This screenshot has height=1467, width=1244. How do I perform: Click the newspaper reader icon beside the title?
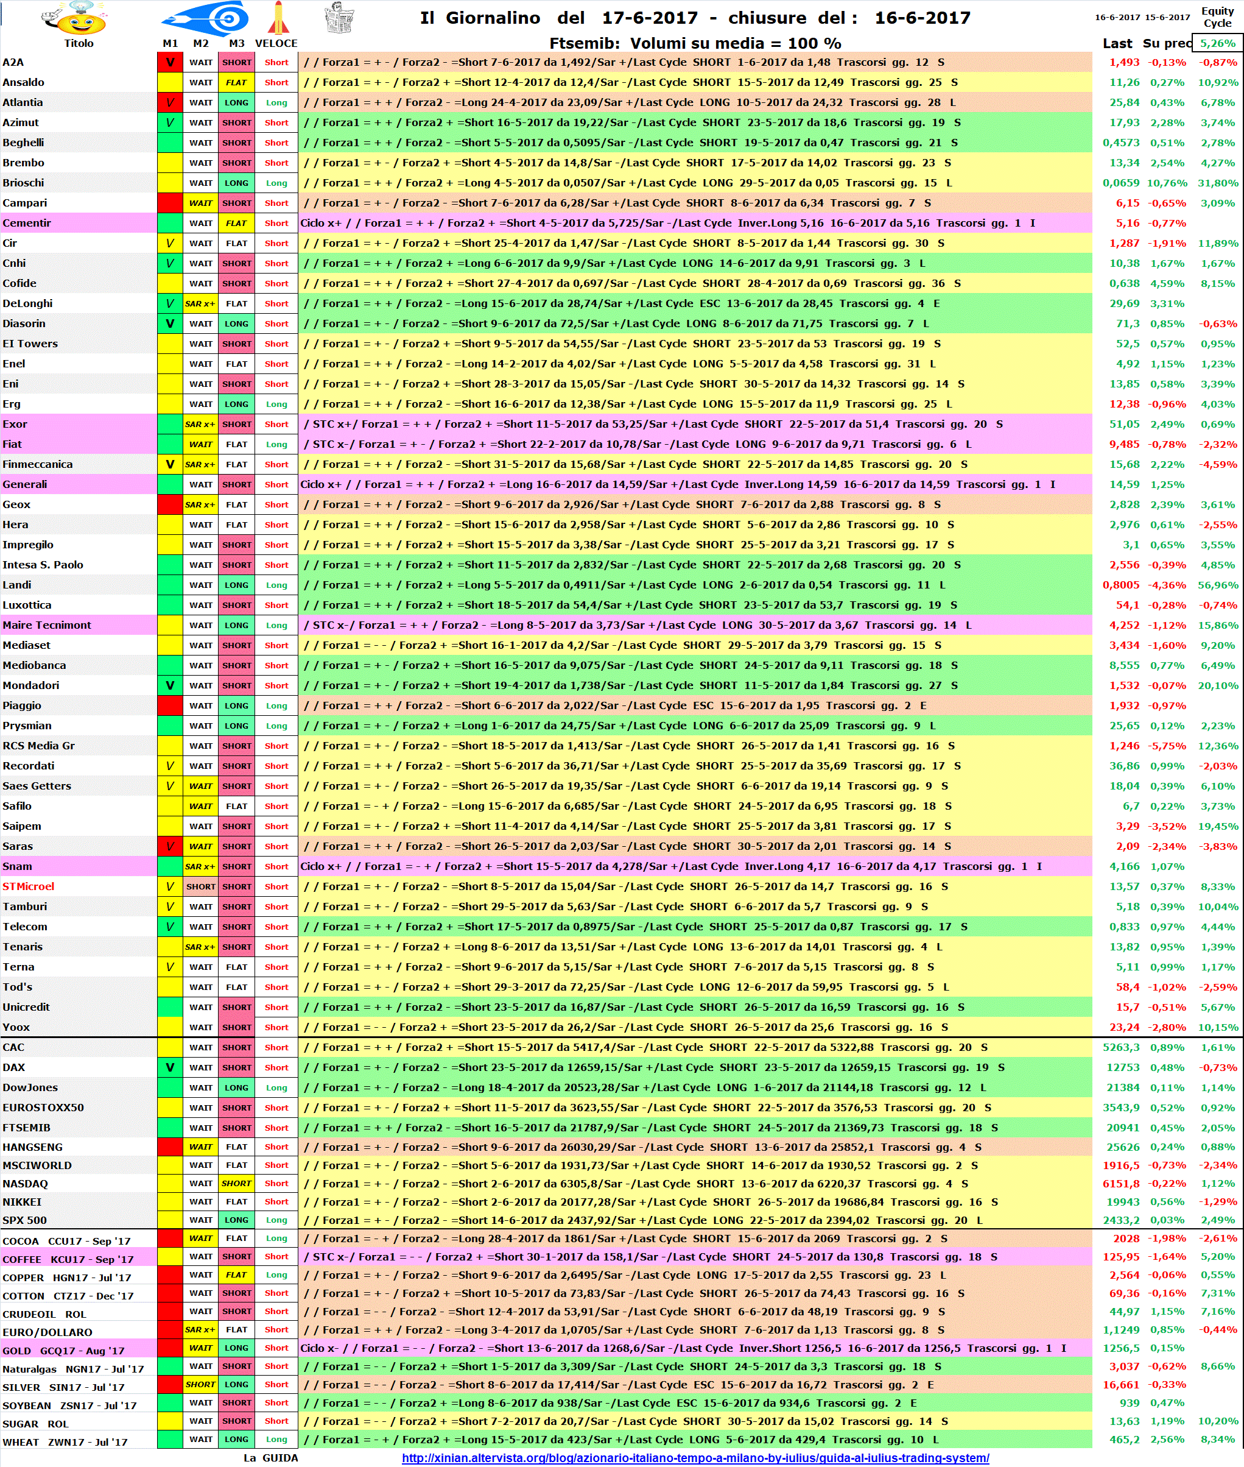coord(339,18)
